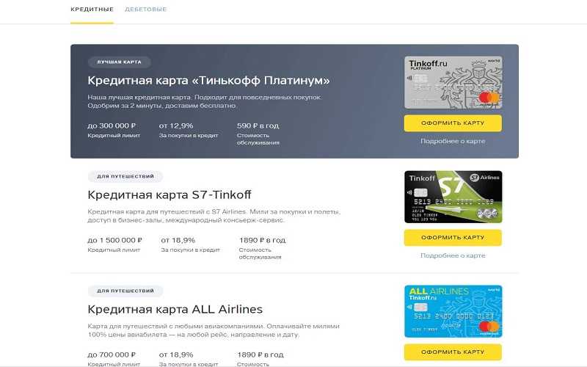Select от 18,9% rate for S7-Tinkoff
The image size is (587, 367).
178,240
